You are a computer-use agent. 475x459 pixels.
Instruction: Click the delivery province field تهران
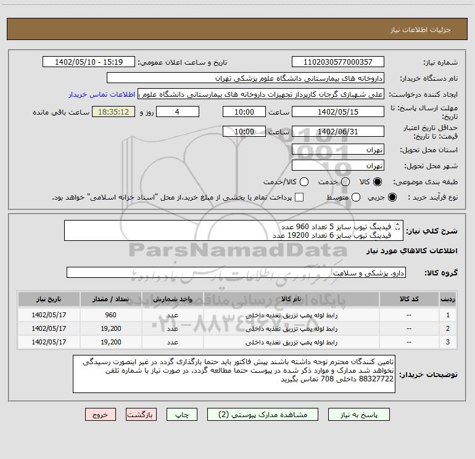click(338, 150)
